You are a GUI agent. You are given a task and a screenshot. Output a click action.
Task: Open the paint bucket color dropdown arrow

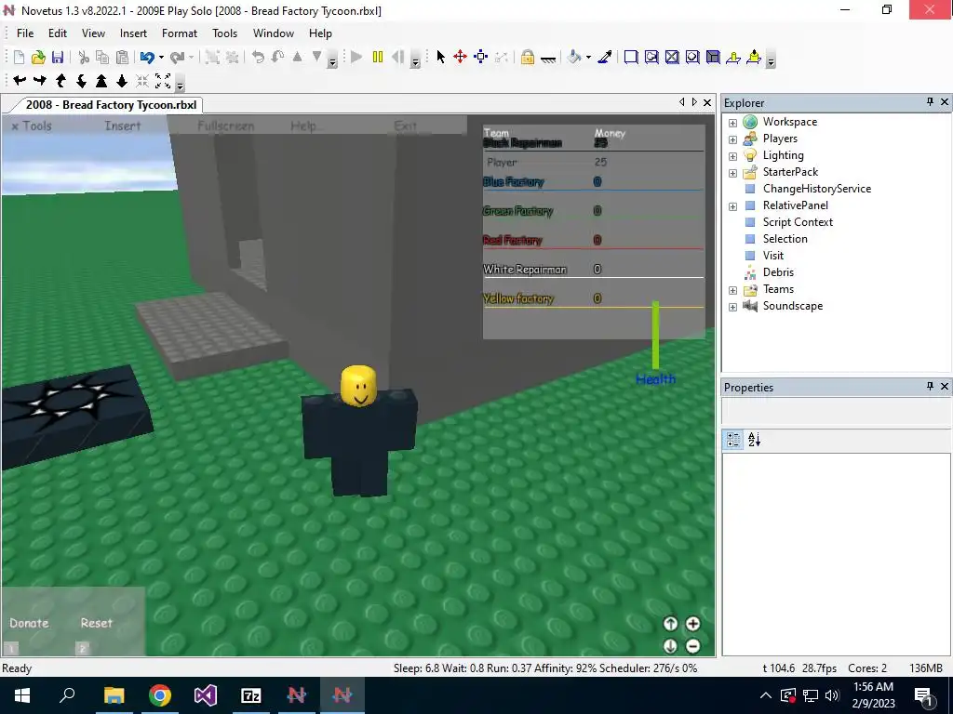click(x=588, y=58)
